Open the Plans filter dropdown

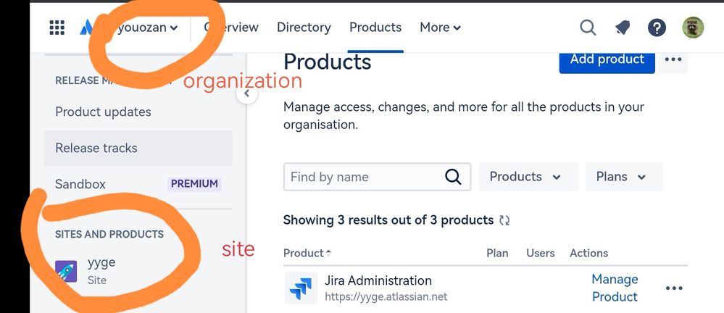624,177
